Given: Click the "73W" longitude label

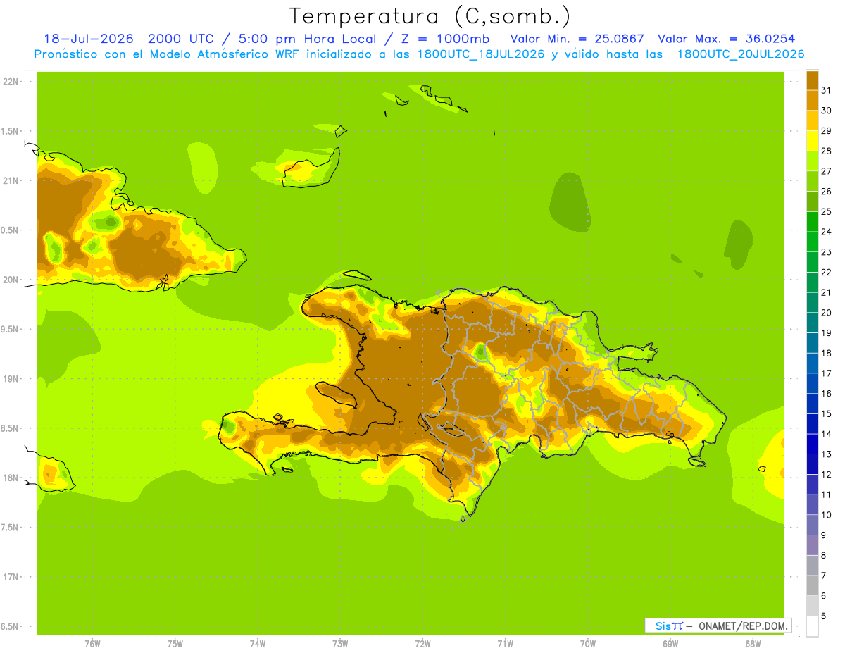Looking at the screenshot, I should tap(340, 644).
